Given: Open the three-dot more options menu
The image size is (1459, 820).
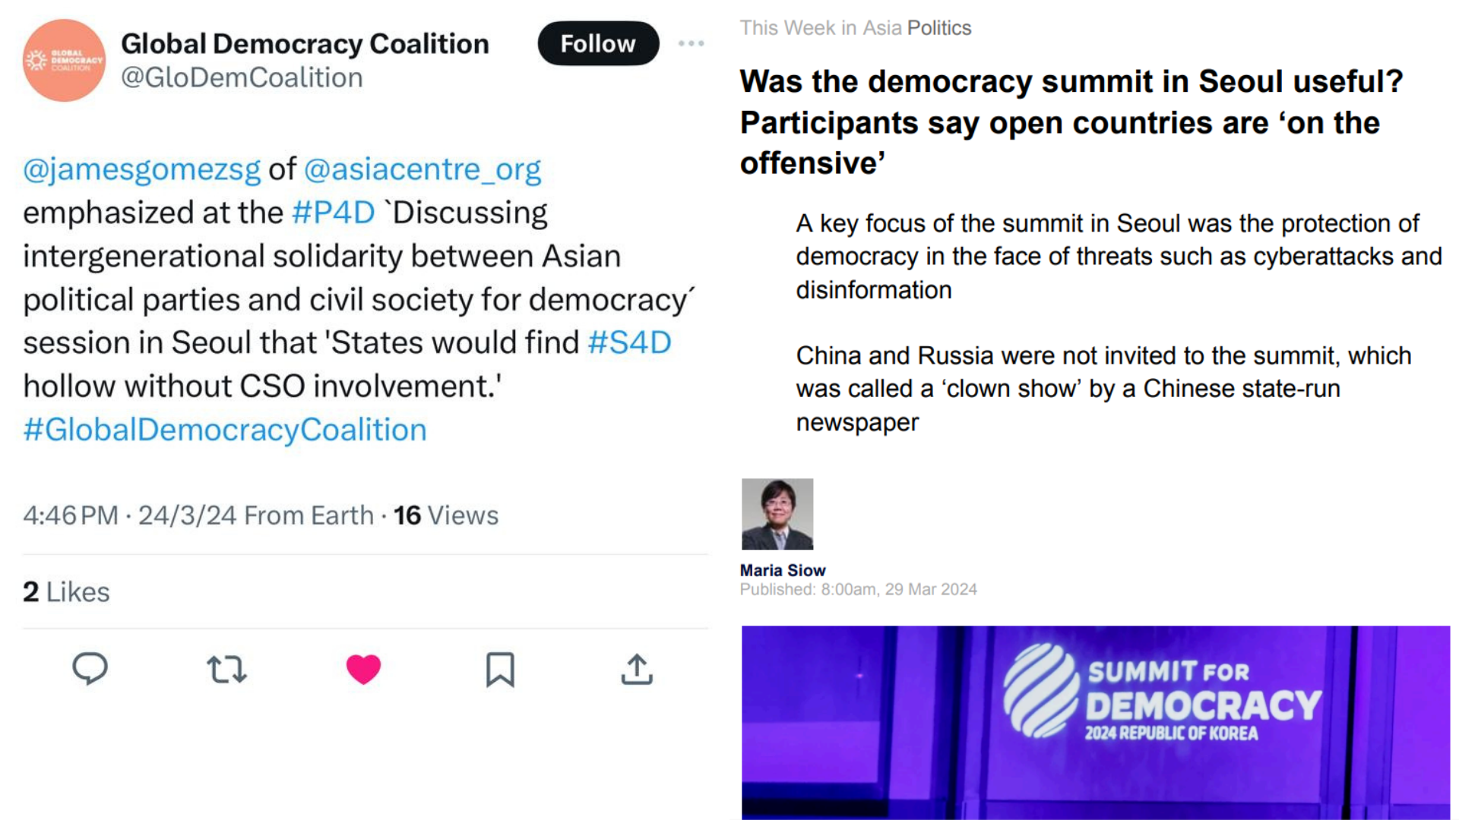Looking at the screenshot, I should pyautogui.click(x=691, y=43).
